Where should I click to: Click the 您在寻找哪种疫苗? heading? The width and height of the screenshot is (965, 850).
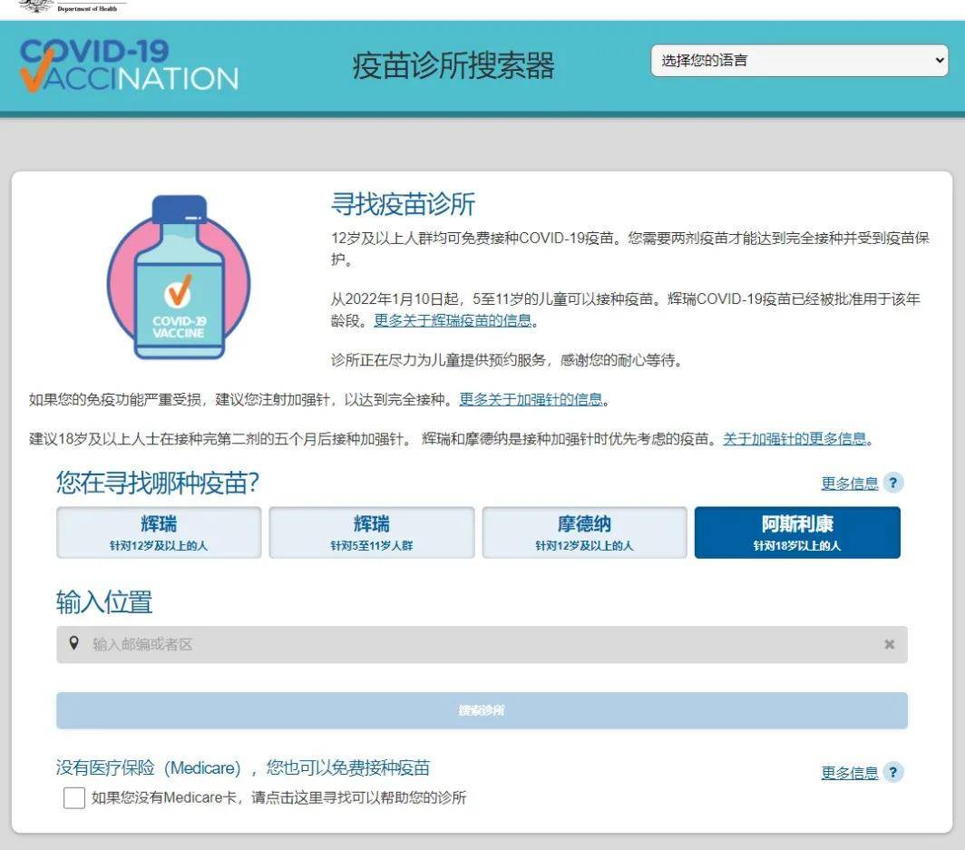click(x=158, y=483)
